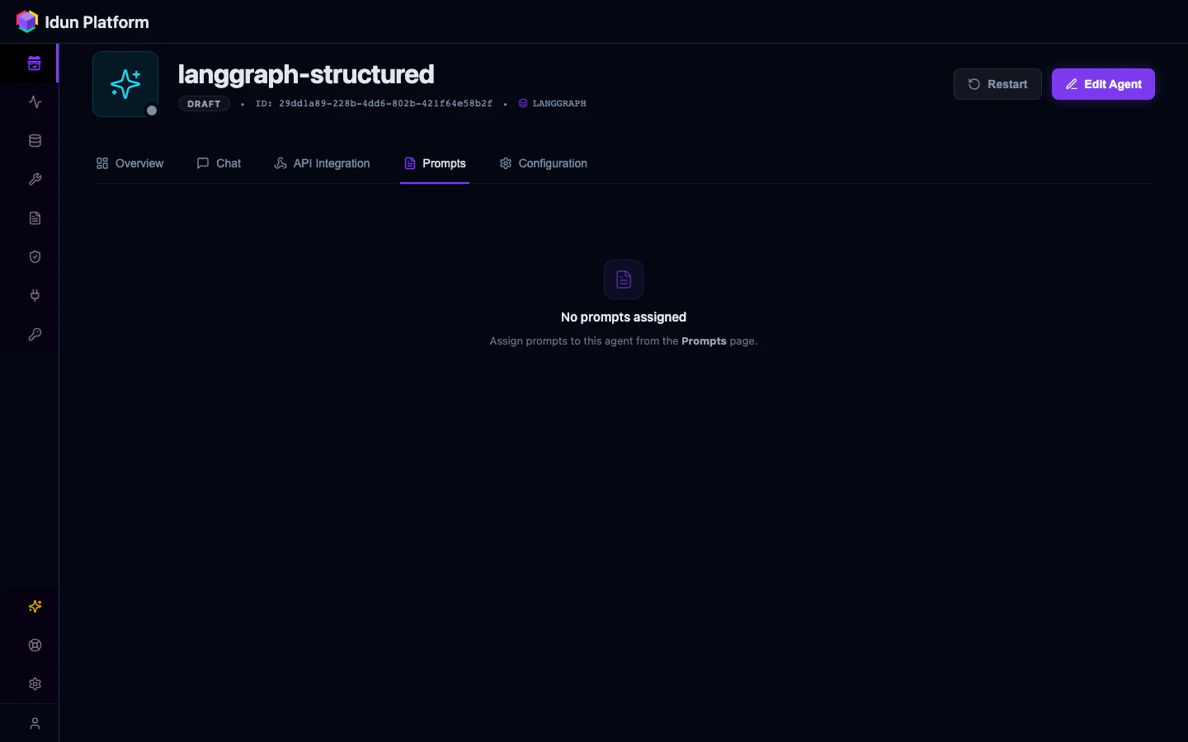The height and width of the screenshot is (742, 1188).
Task: Open the activity monitor from the sidebar
Action: tap(35, 101)
